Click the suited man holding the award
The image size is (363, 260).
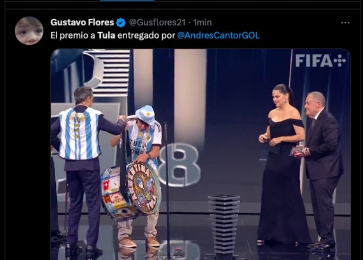click(x=320, y=170)
